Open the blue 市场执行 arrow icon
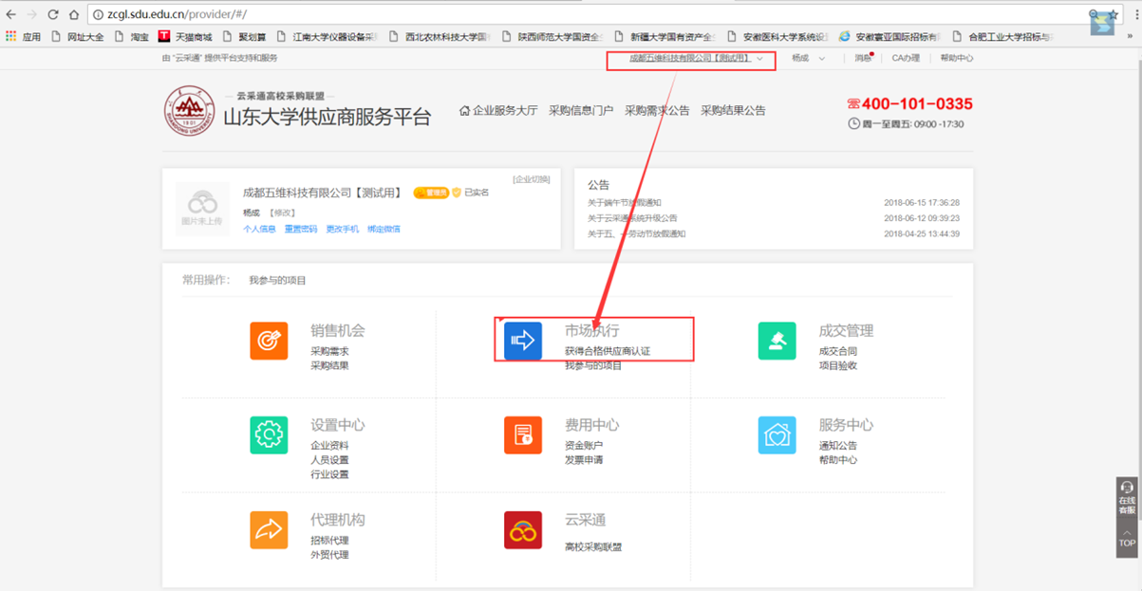 pyautogui.click(x=523, y=342)
